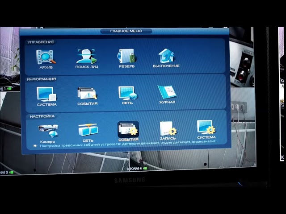Open События under the Информация section
This screenshot has height=214, width=286.
87,94
